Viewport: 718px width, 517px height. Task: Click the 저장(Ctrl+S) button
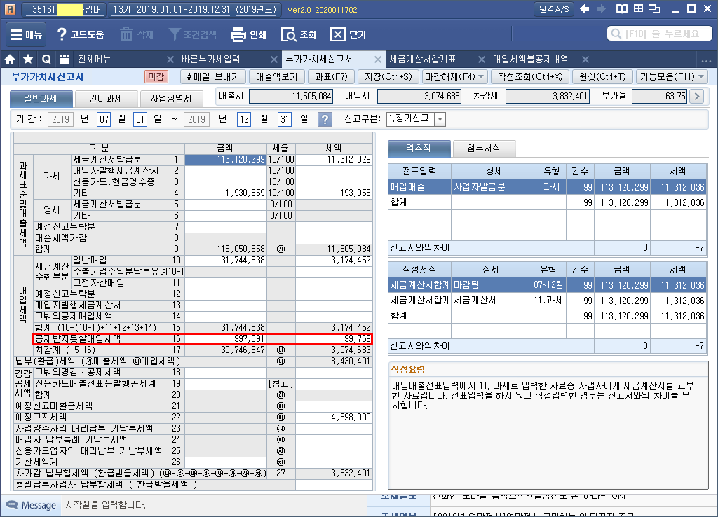pyautogui.click(x=388, y=77)
